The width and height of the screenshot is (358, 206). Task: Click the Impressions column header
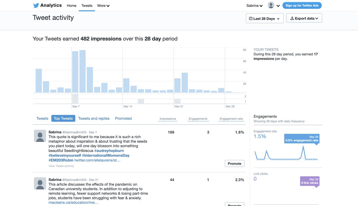168,119
